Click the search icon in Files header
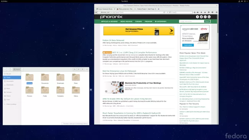The height and width of the screenshot is (140, 249). [74, 69]
